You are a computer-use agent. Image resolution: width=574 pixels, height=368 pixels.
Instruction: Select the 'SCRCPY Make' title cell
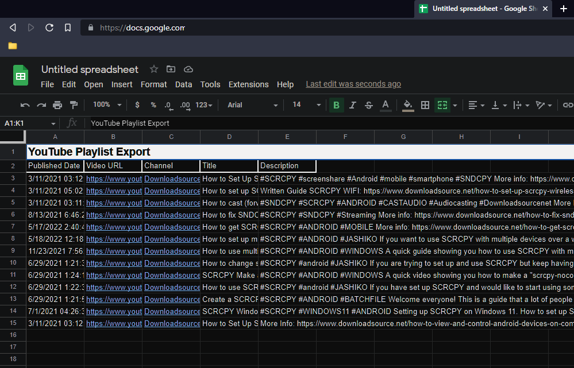(x=229, y=276)
